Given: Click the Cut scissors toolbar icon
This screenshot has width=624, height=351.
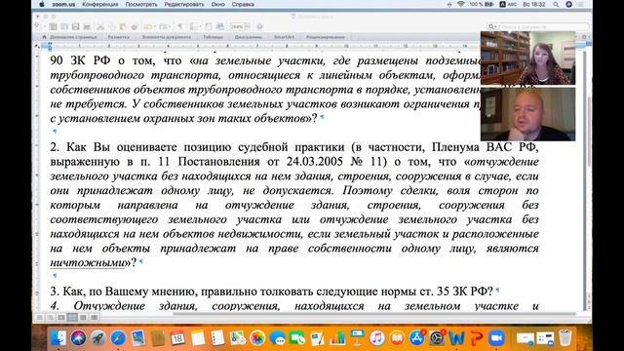Looking at the screenshot, I should [100, 26].
